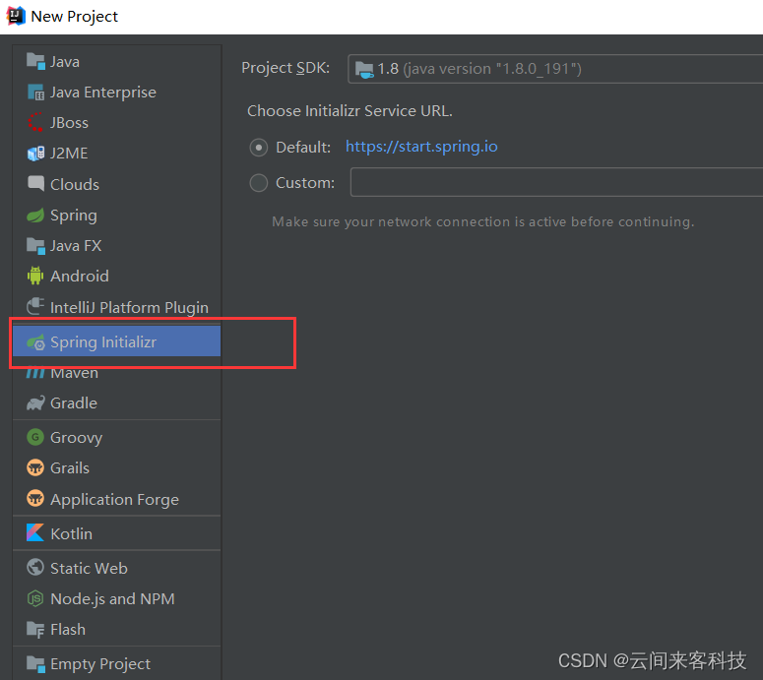
Task: Click the Clouds speech bubble icon
Action: point(35,184)
